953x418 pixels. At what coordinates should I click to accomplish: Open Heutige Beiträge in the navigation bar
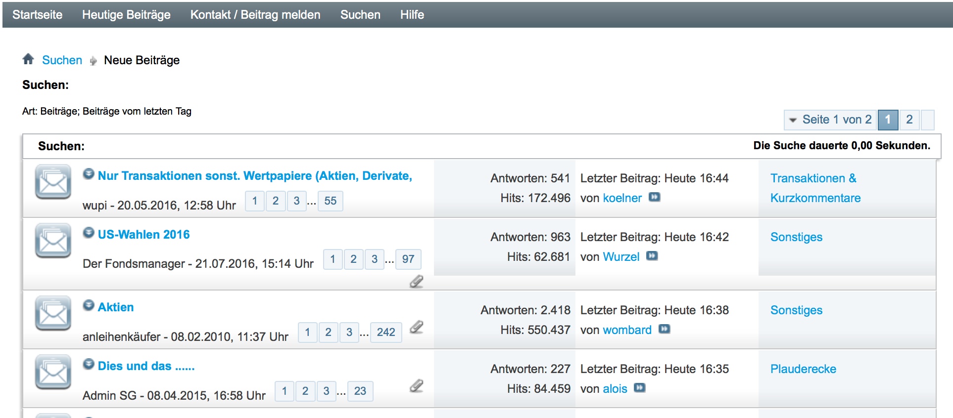[126, 15]
